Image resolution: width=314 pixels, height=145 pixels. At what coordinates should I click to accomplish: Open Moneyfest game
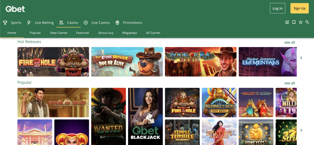pos(256,132)
